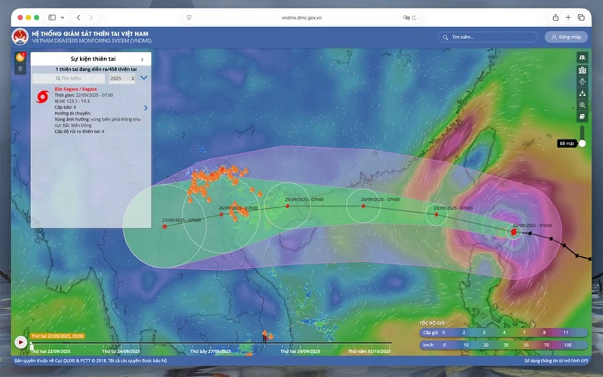Open the 2025 year dropdown
Image resolution: width=603 pixels, height=377 pixels.
(x=121, y=78)
